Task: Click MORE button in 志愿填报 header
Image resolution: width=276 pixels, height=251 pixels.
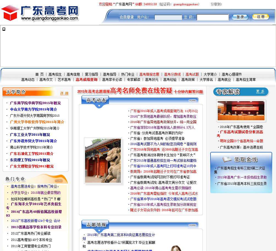Action: pos(192,225)
